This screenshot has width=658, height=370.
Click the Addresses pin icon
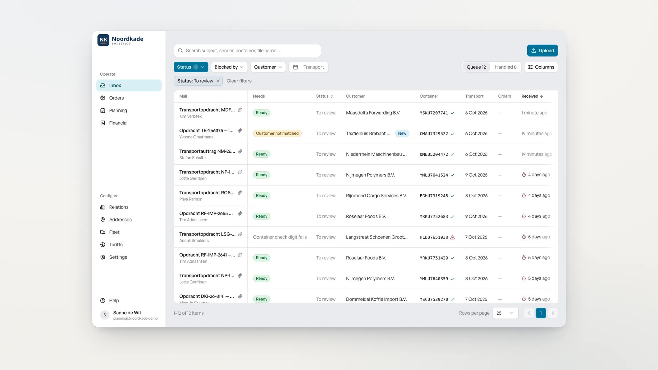pos(103,220)
